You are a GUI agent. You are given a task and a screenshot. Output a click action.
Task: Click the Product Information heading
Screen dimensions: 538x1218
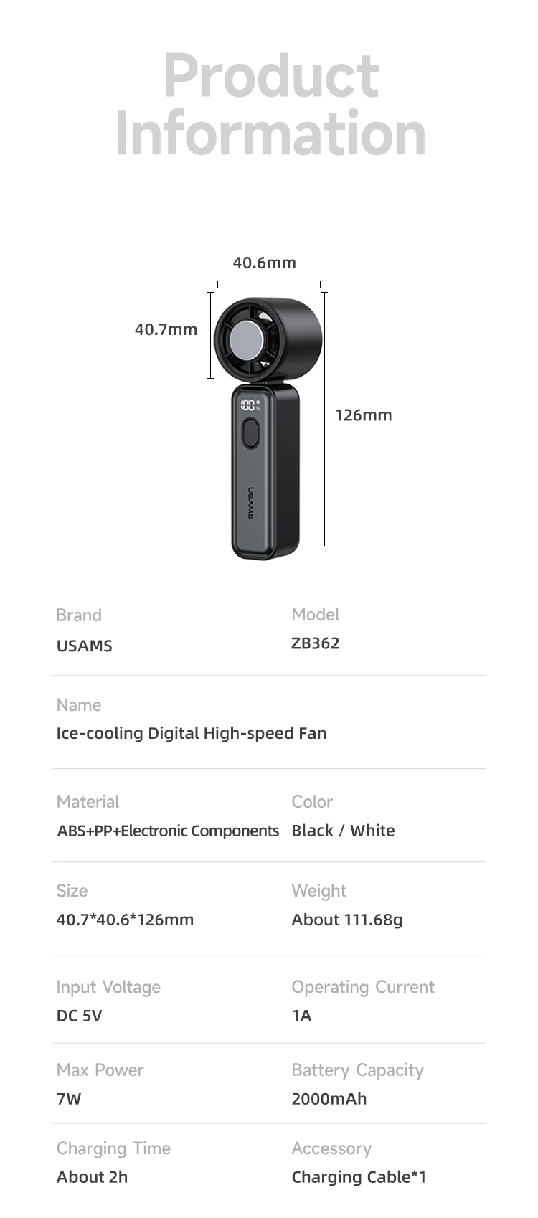[x=270, y=105]
